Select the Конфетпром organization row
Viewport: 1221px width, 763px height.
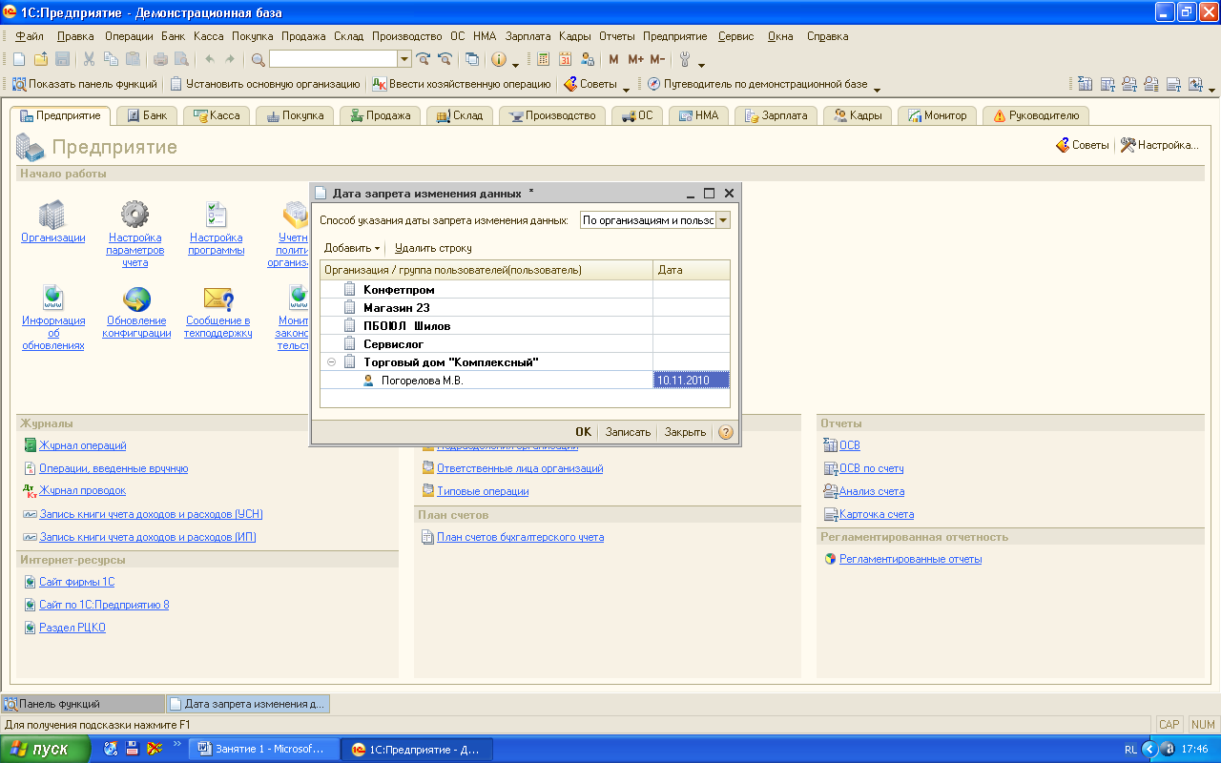(525, 290)
